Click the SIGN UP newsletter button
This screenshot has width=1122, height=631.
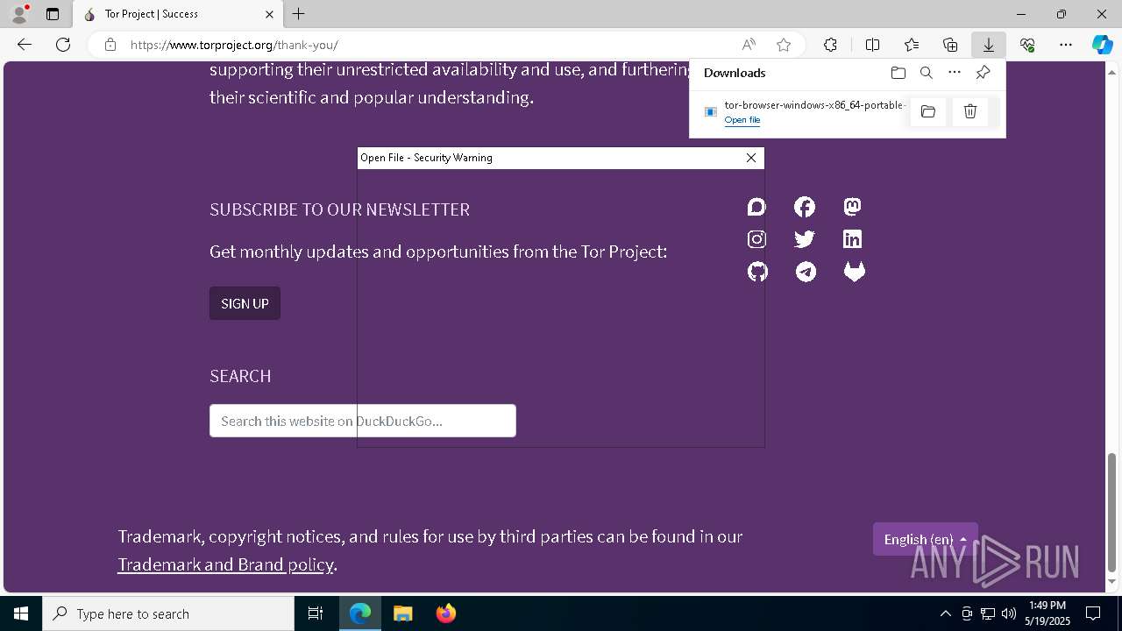click(x=245, y=303)
